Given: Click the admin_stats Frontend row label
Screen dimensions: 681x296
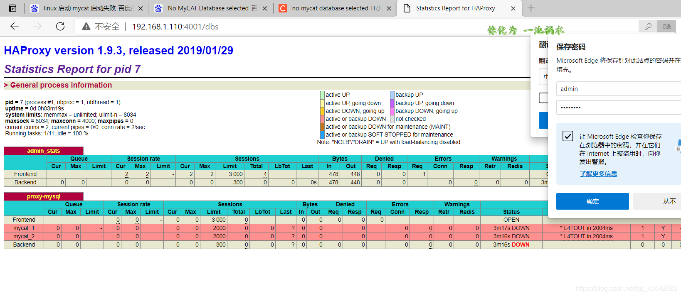Looking at the screenshot, I should [25, 174].
